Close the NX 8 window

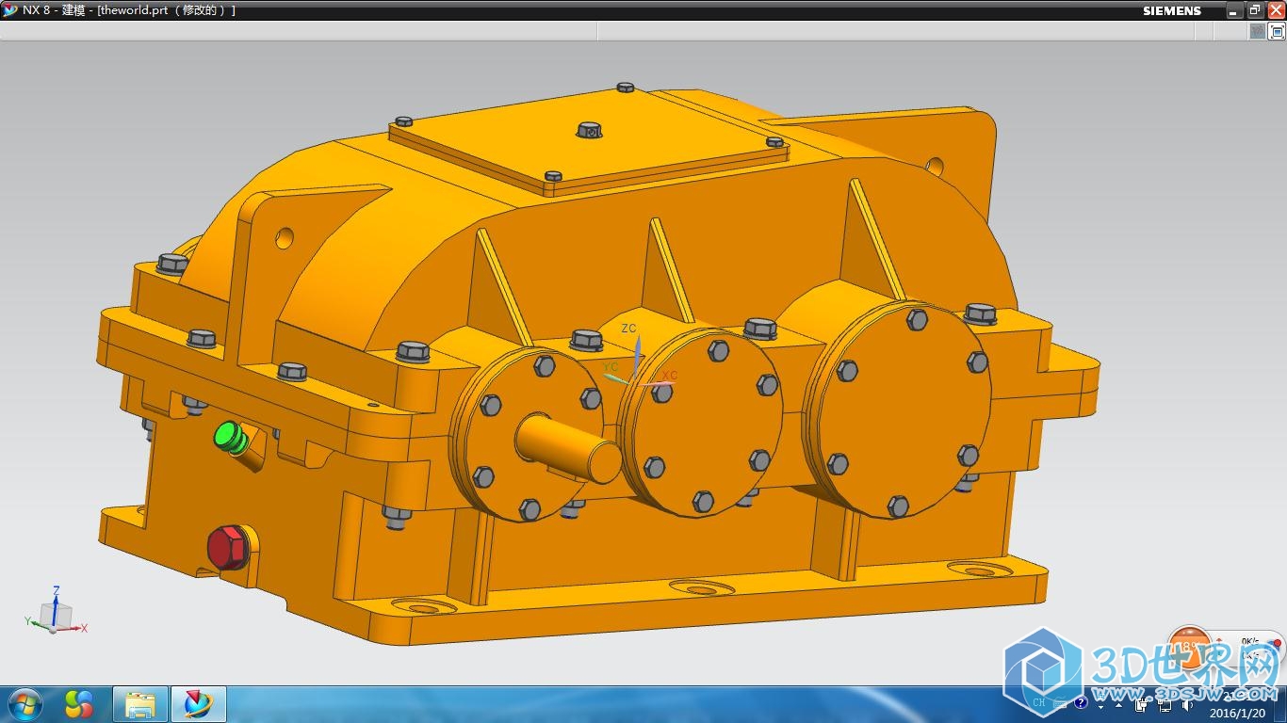1276,10
